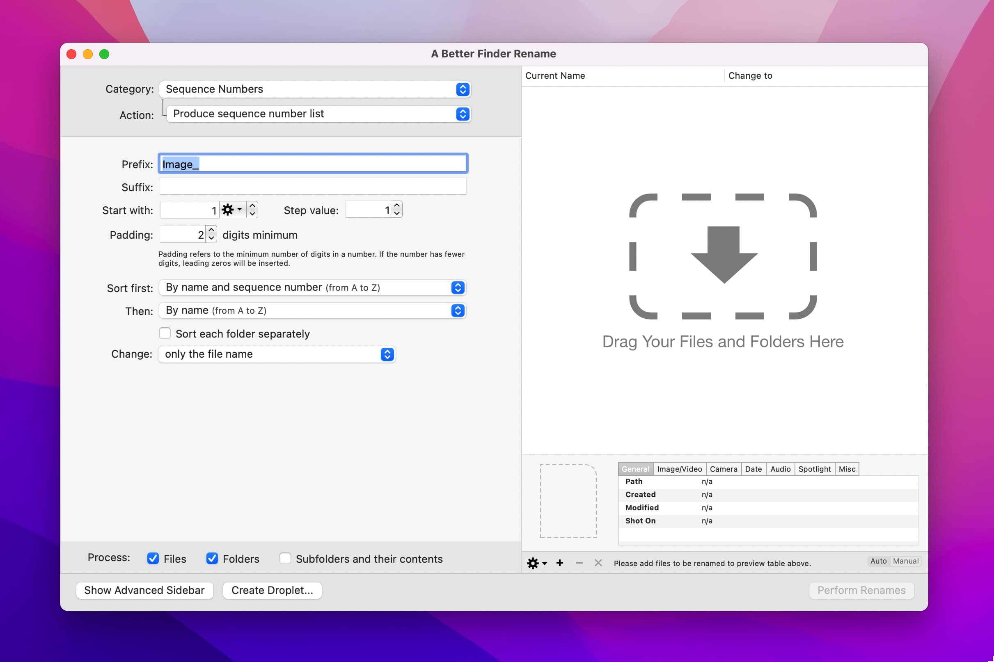This screenshot has width=994, height=662.
Task: Decrease the Padding digits
Action: pyautogui.click(x=211, y=238)
